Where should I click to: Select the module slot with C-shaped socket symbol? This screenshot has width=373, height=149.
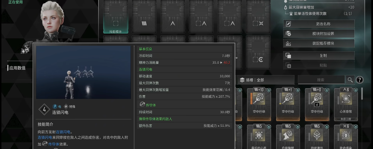pos(258,53)
